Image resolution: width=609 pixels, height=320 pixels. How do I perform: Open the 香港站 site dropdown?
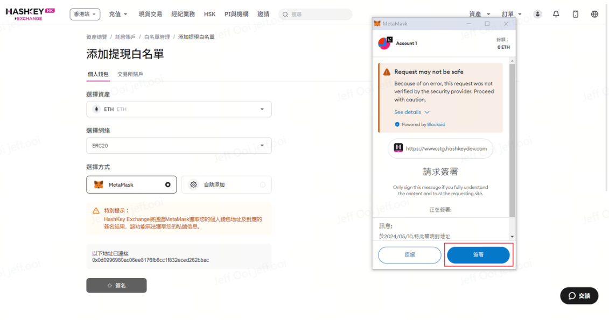(x=85, y=15)
